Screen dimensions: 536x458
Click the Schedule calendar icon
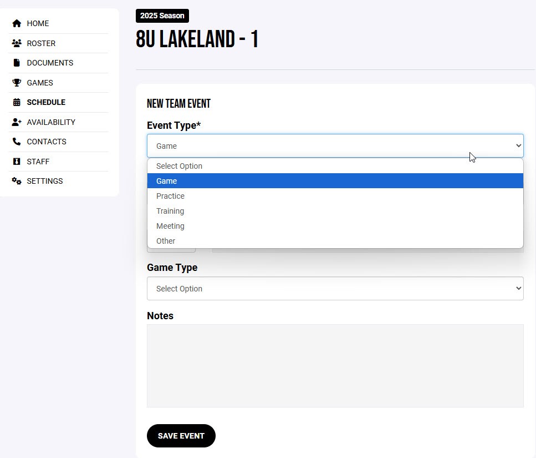[17, 102]
